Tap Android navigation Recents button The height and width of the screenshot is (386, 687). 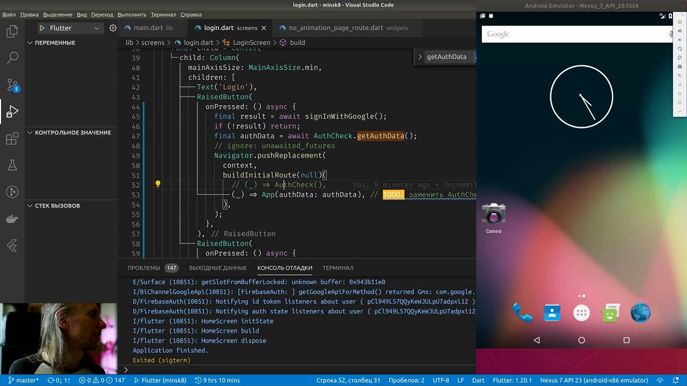point(626,340)
